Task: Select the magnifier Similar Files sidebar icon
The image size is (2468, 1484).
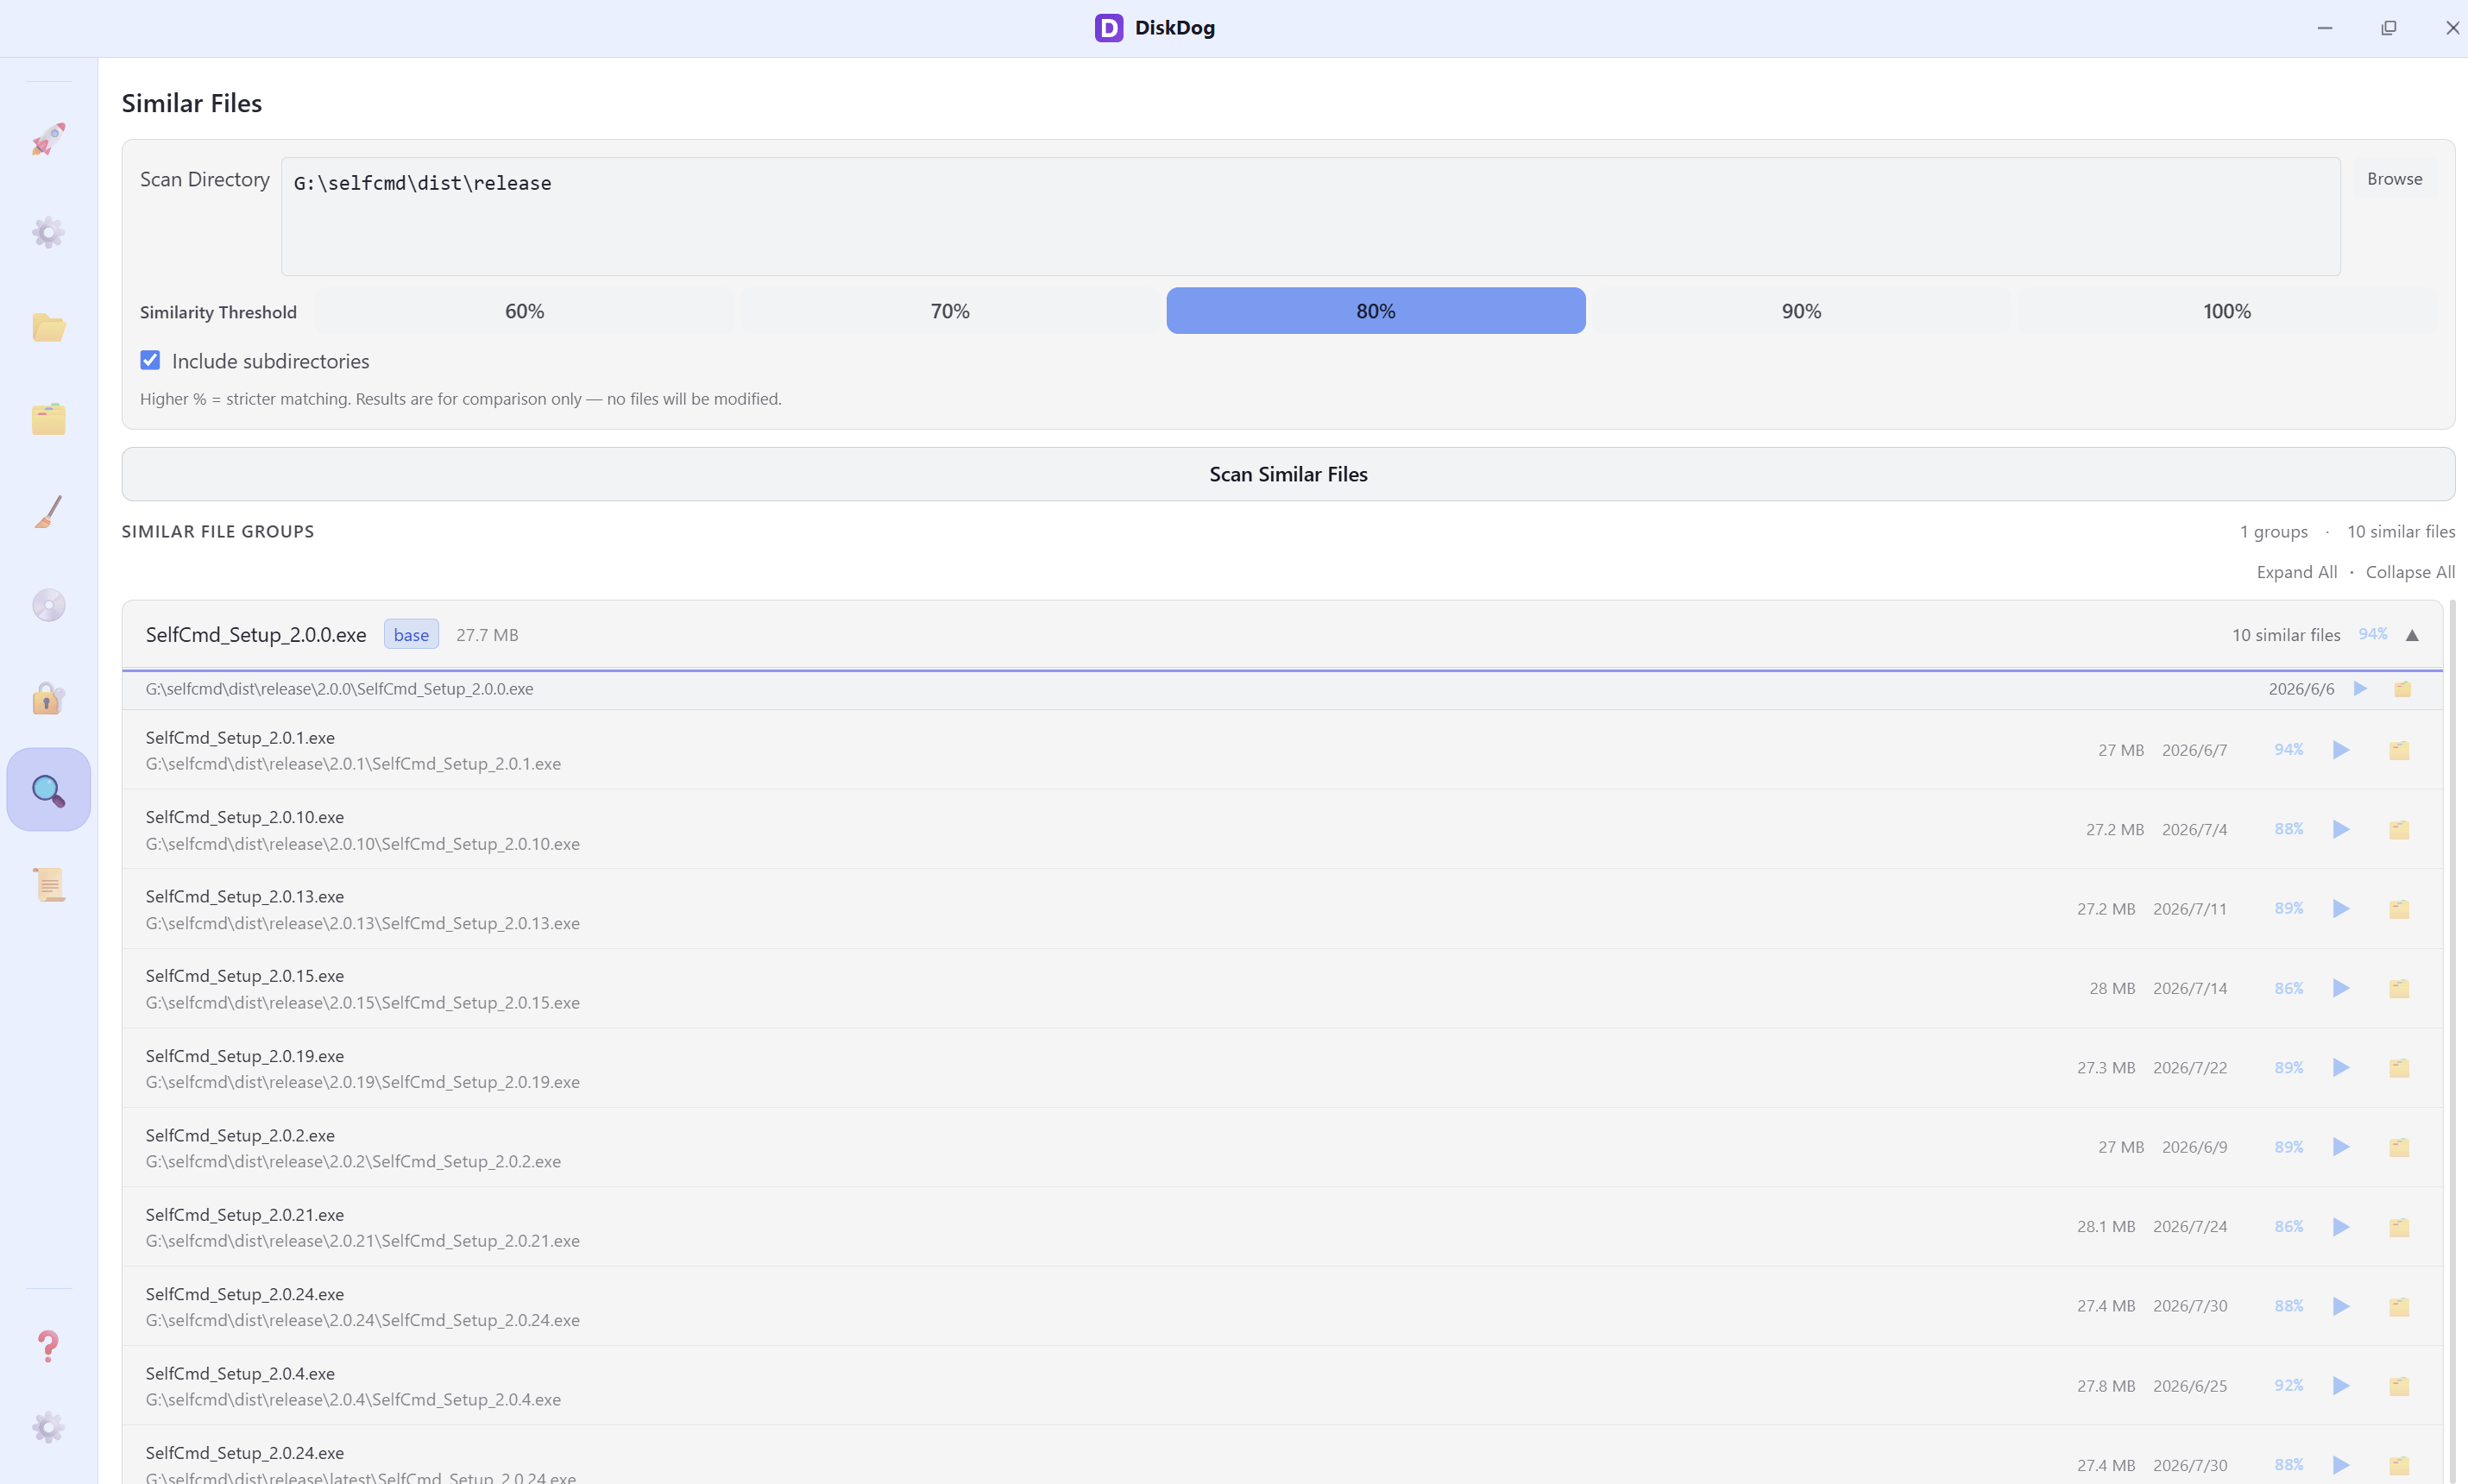Action: [48, 790]
